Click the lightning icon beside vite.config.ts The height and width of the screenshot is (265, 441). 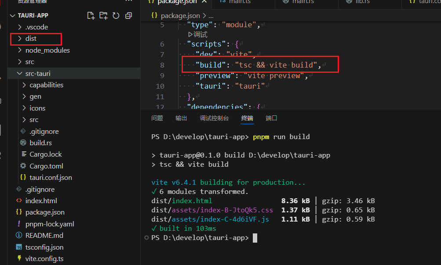tap(18, 258)
